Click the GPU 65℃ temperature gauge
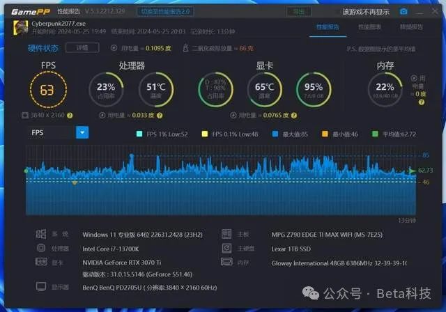The width and height of the screenshot is (446, 312). tap(265, 90)
